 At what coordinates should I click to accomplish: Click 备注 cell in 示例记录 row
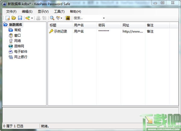click(x=150, y=32)
